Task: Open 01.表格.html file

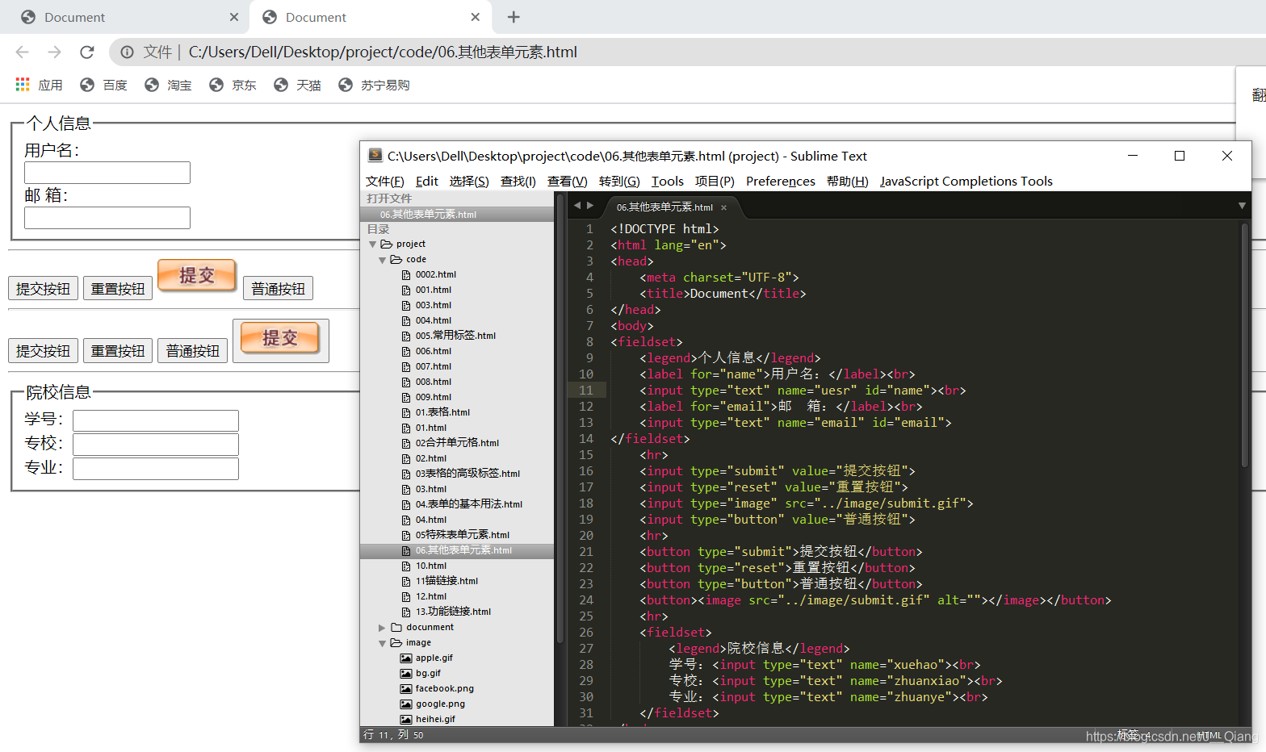Action: pos(442,412)
